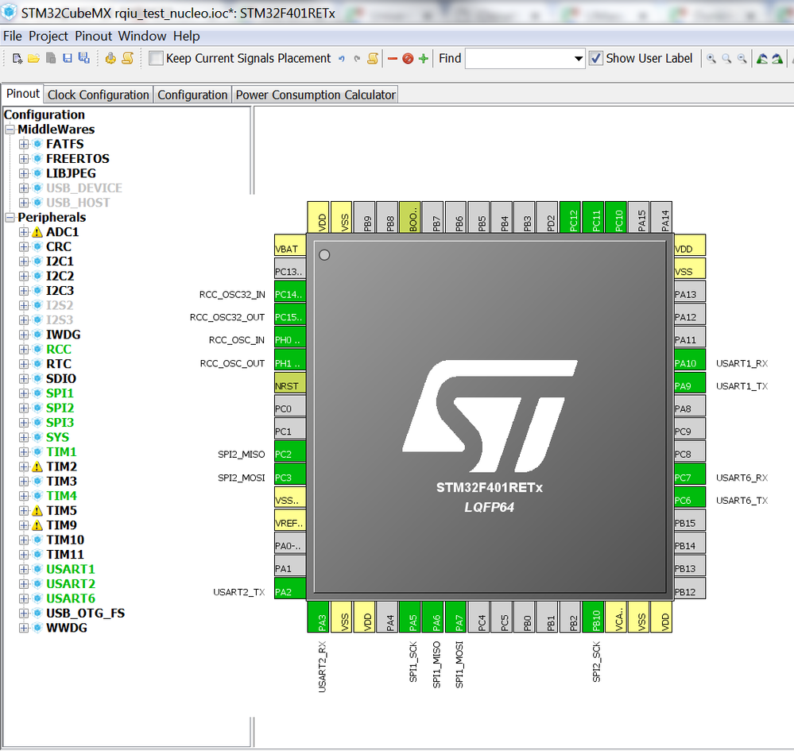794x751 pixels.
Task: Click the scroll icon next to redo
Action: (373, 59)
